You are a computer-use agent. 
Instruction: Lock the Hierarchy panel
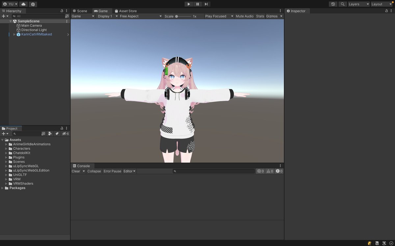(62, 11)
